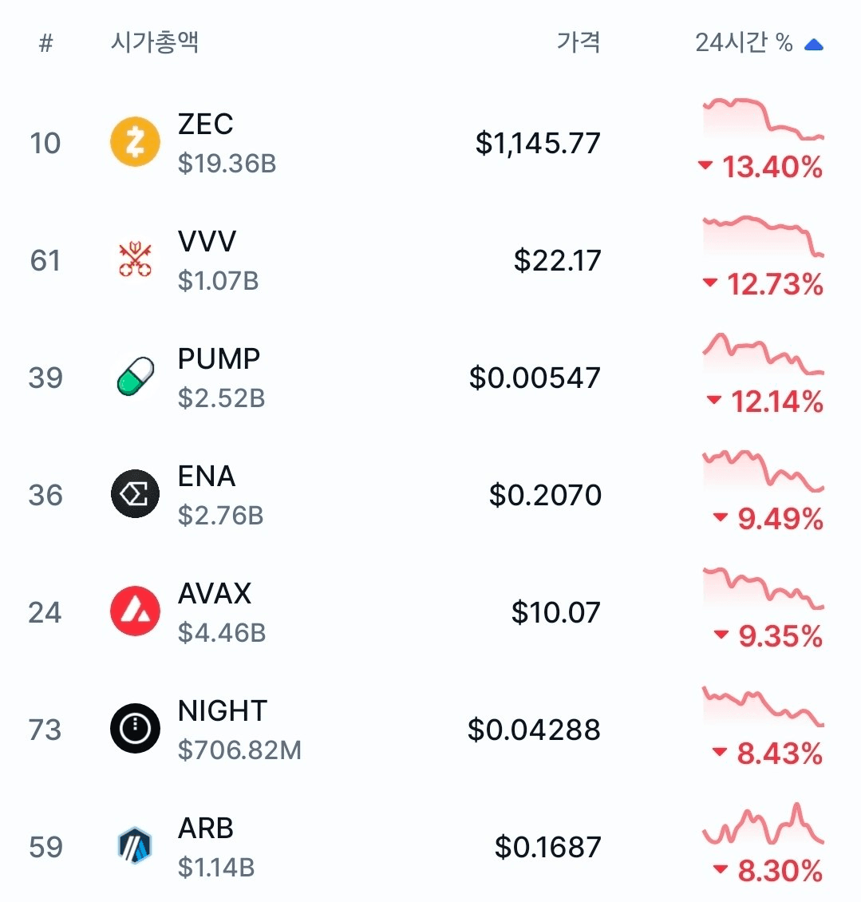
Task: Tap the VVV crossed keys logo
Action: tap(135, 259)
